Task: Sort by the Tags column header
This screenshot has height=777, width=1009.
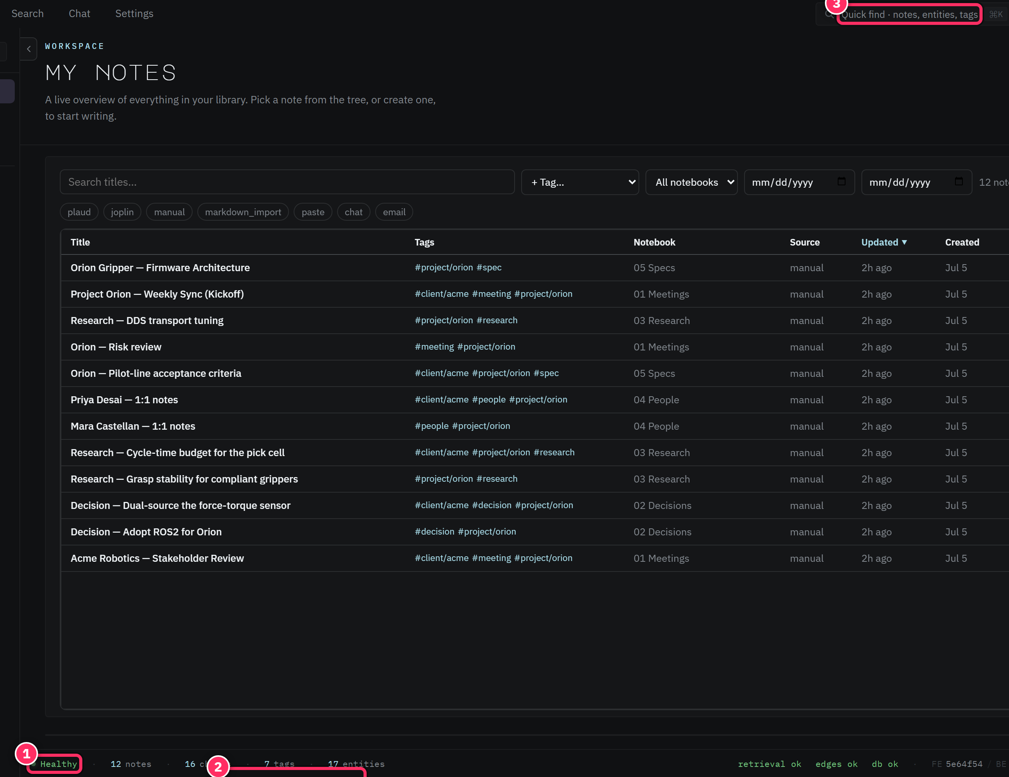Action: pos(424,242)
